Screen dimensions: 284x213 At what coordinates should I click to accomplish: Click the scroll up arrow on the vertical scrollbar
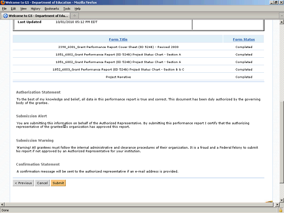coord(281,22)
